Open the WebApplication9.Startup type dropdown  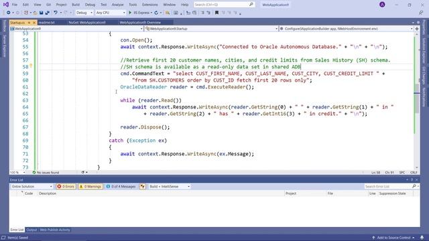coord(211,29)
